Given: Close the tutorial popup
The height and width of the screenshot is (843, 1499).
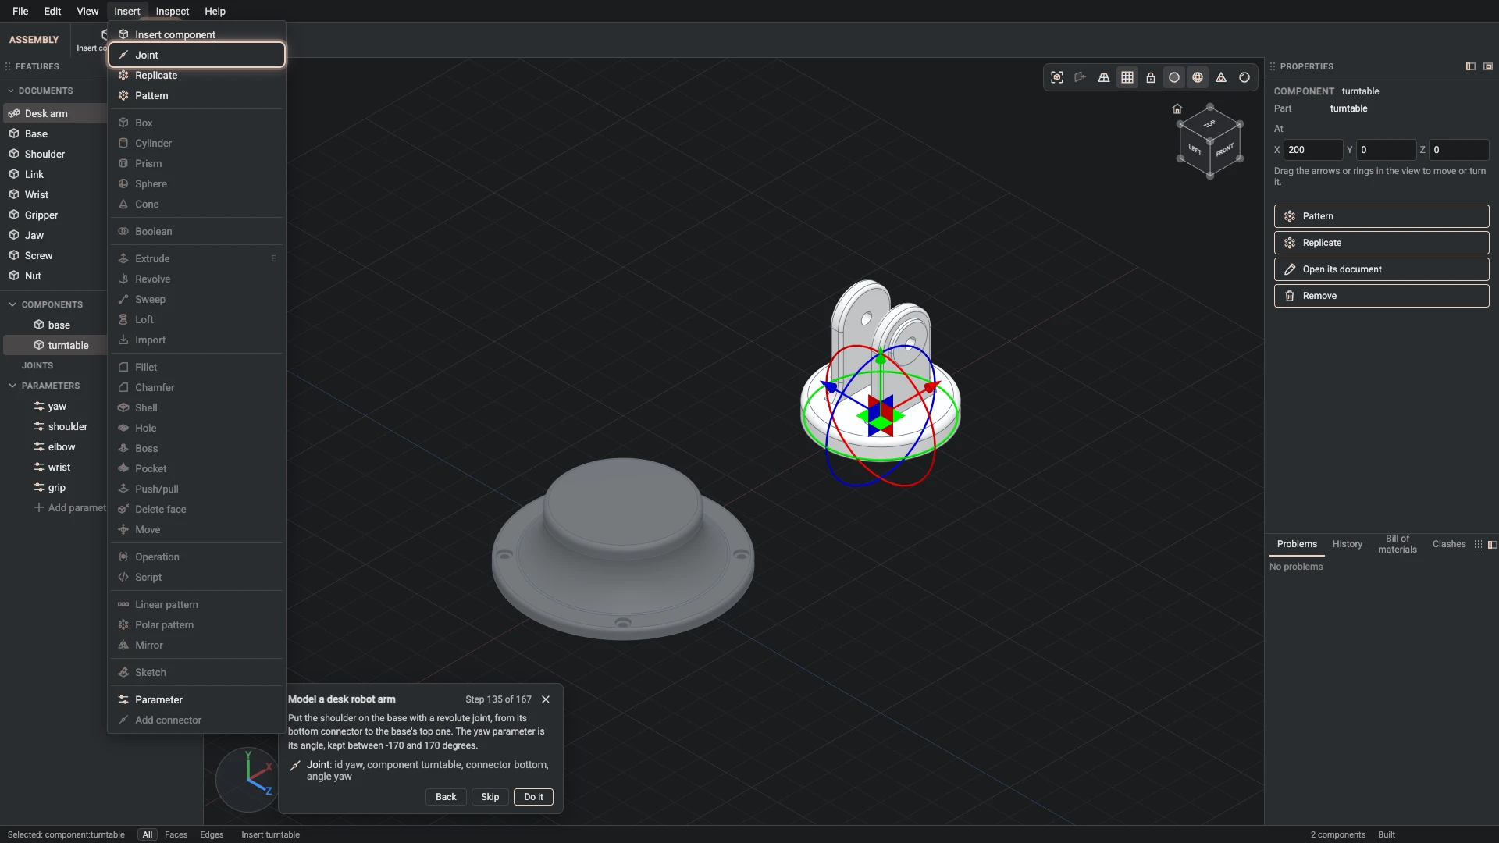Looking at the screenshot, I should (546, 699).
